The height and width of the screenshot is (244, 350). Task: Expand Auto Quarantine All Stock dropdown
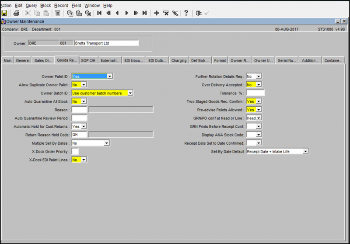click(84, 101)
